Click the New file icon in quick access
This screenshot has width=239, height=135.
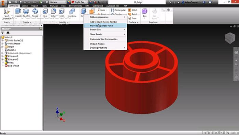pyautogui.click(x=10, y=2)
